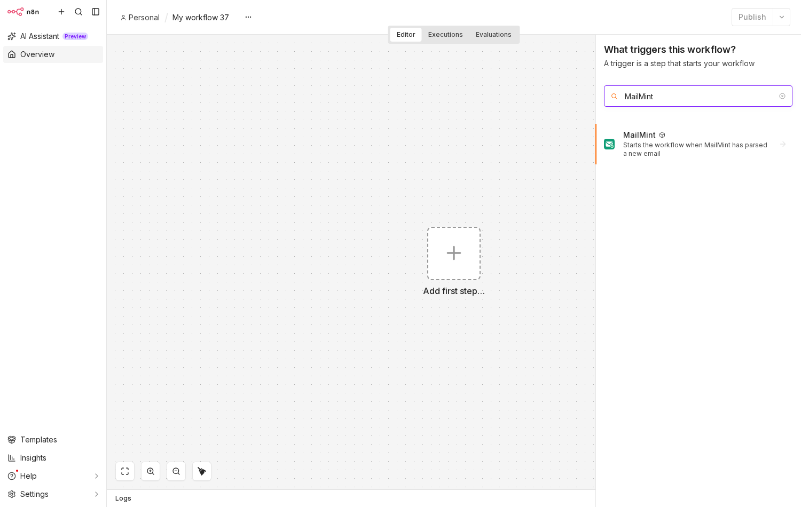Expand the Help menu
The image size is (801, 507).
[53, 476]
